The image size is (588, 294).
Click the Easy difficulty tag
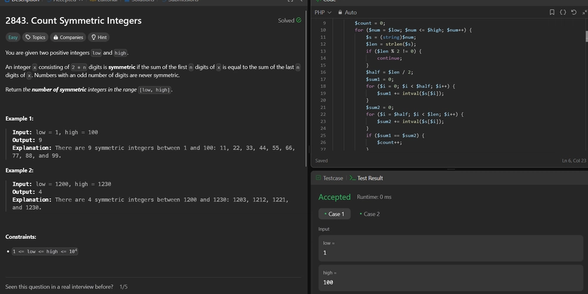pos(13,37)
